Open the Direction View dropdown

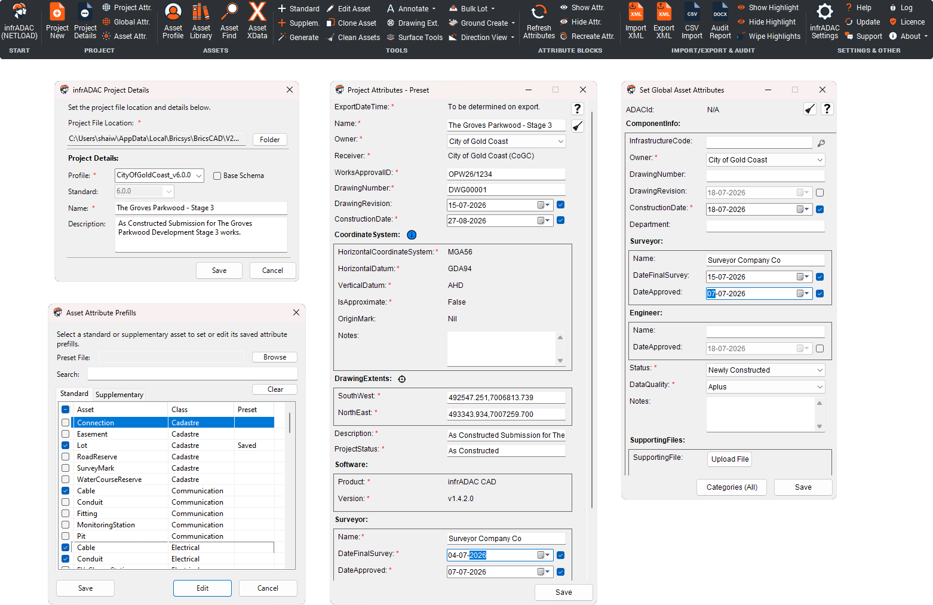tap(481, 37)
